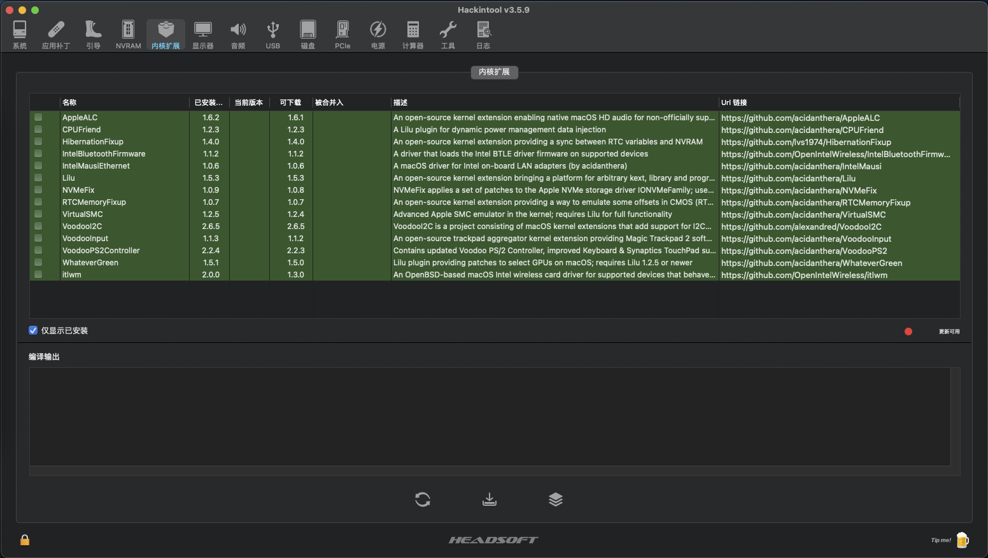Open the 引导 boot section
This screenshot has height=558, width=988.
pos(94,34)
